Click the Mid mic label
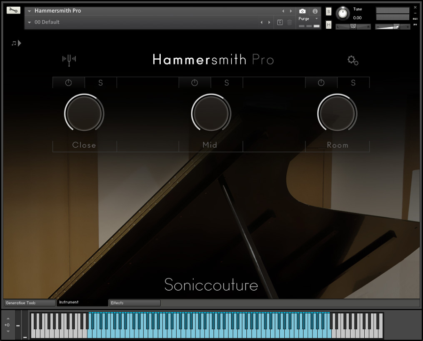The width and height of the screenshot is (423, 341). point(210,145)
